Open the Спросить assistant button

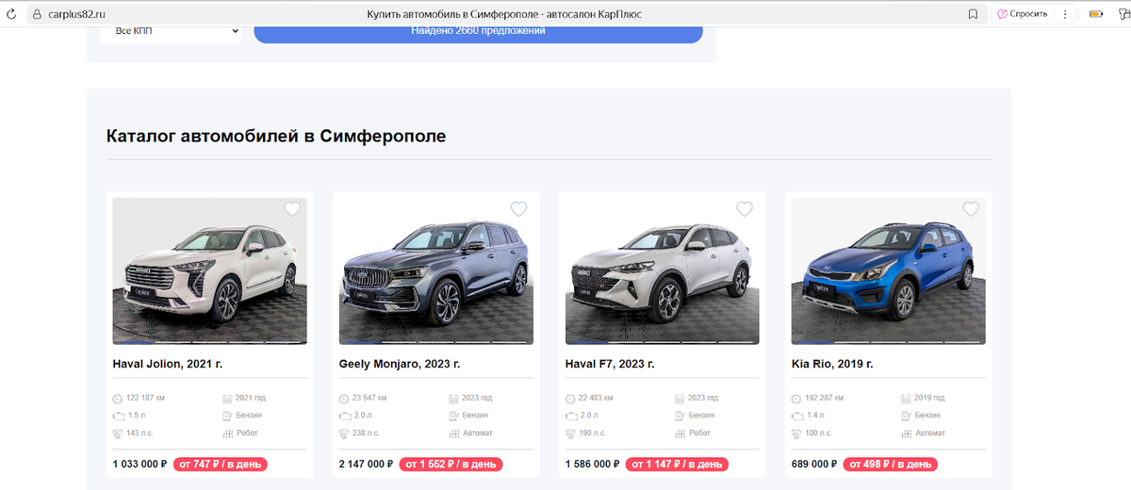pos(1023,14)
